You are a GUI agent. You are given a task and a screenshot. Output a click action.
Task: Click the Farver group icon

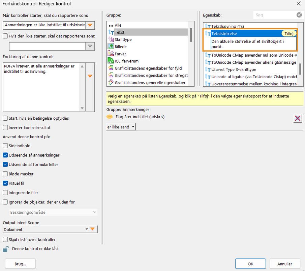pyautogui.click(x=111, y=54)
